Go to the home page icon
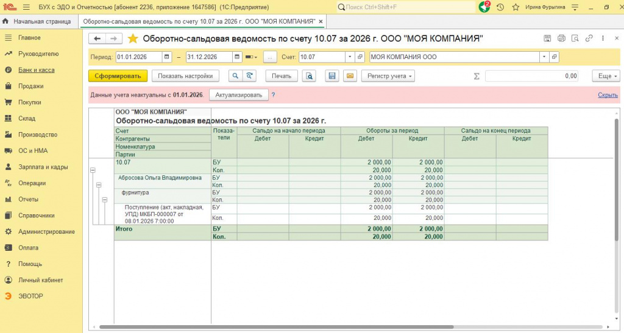 click(x=5, y=21)
